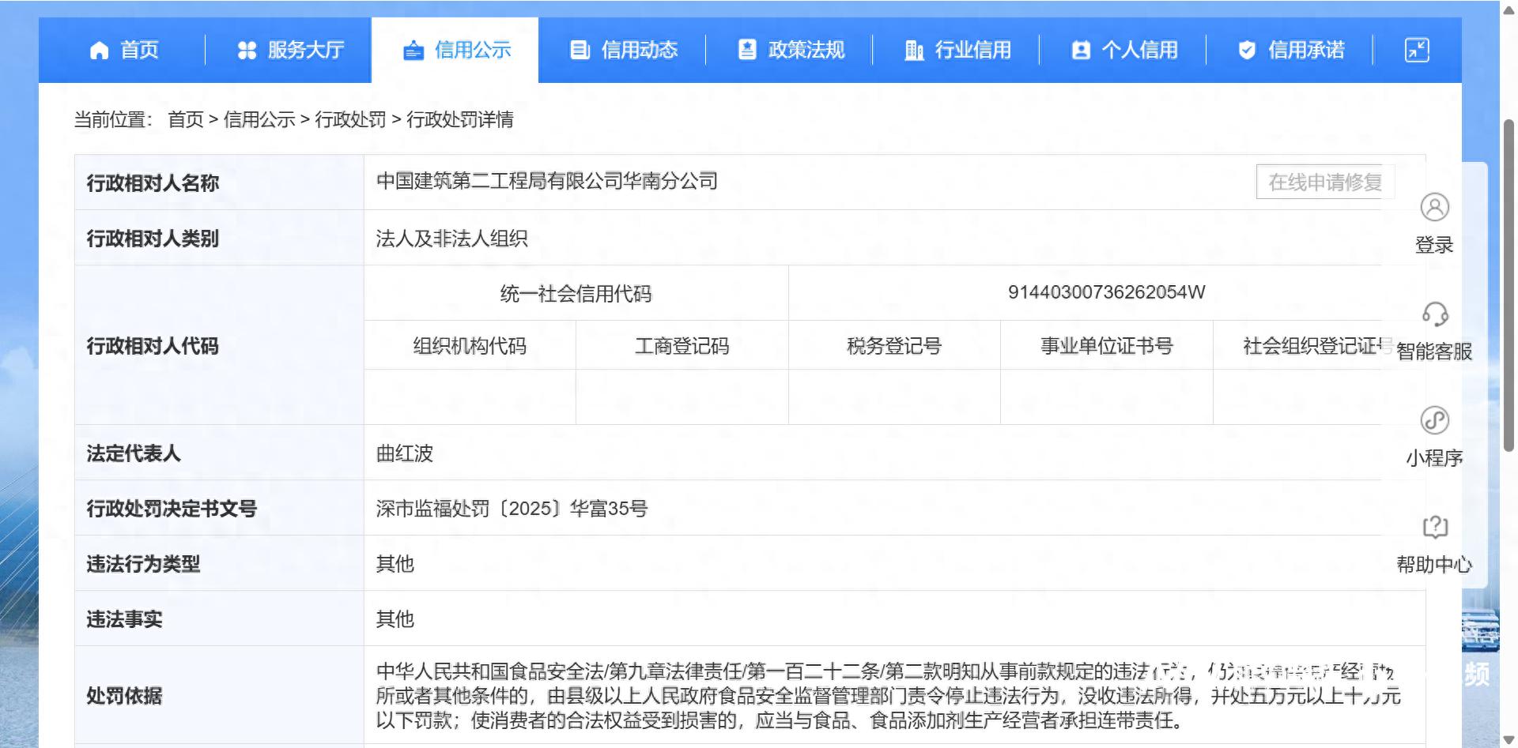Click the 行政相对人代码 row label
The width and height of the screenshot is (1518, 748).
[153, 346]
